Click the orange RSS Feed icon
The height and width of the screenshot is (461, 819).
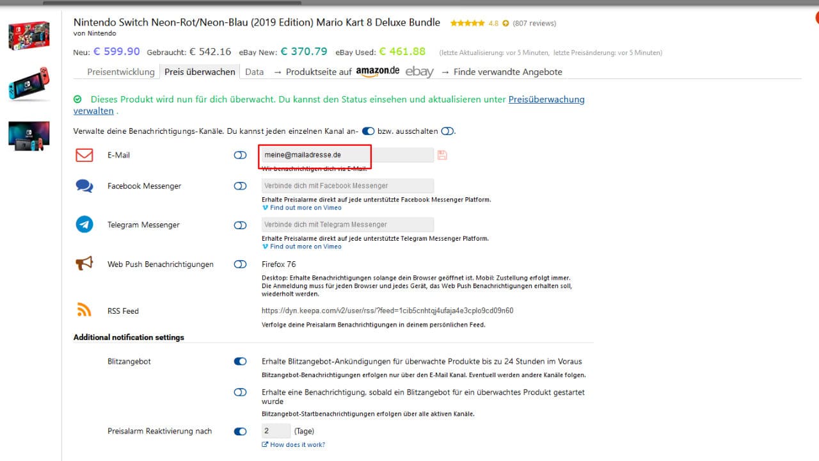(x=84, y=311)
